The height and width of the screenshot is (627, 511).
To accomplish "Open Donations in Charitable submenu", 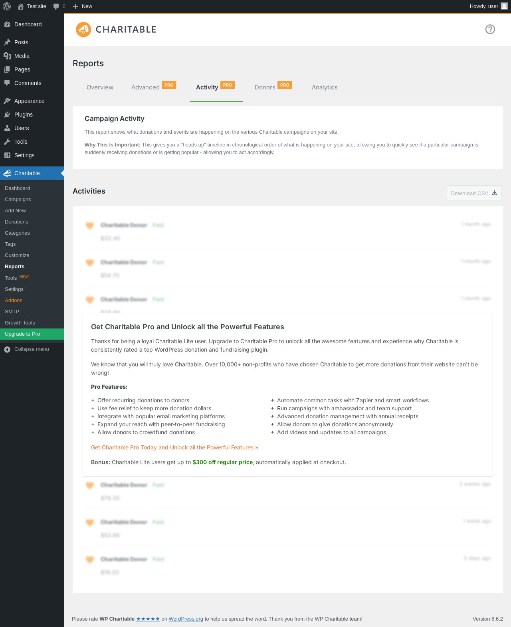I will tap(32, 222).
